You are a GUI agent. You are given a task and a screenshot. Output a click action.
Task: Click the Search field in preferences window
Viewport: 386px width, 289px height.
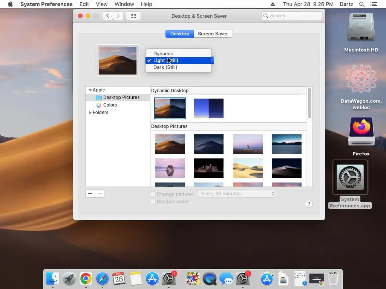pyautogui.click(x=291, y=16)
